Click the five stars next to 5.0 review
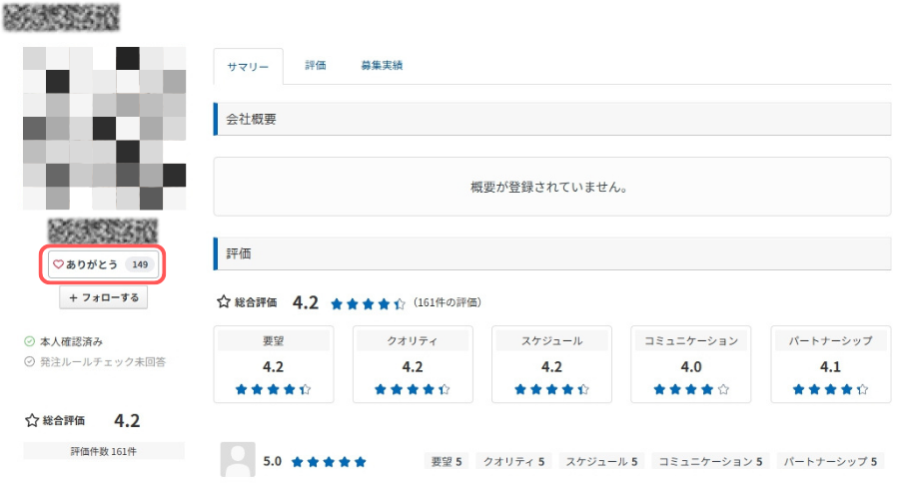Screen dimensions: 900x483 tap(329, 462)
